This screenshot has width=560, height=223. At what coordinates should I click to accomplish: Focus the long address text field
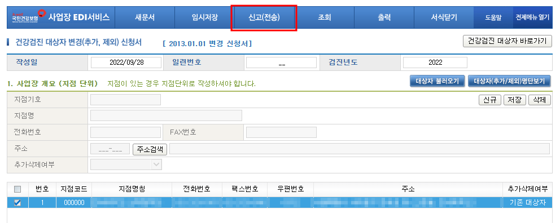pyautogui.click(x=359, y=149)
